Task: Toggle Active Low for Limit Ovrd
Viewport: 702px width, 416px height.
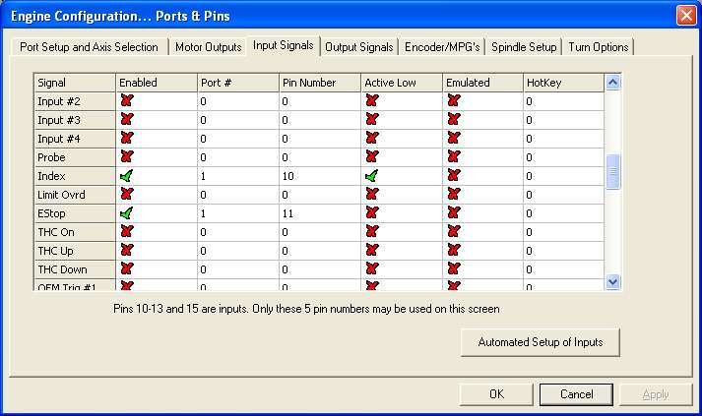Action: point(372,195)
